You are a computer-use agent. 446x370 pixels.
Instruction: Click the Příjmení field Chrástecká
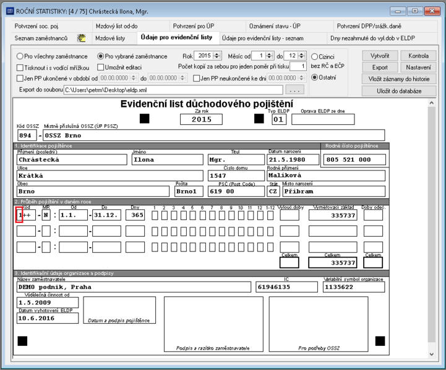click(72, 159)
